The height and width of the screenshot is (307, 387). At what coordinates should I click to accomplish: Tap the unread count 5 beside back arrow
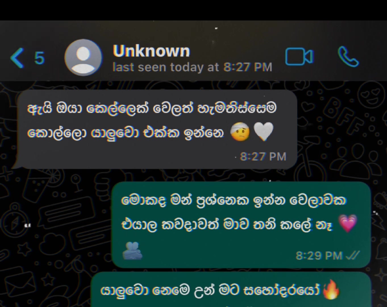click(39, 58)
